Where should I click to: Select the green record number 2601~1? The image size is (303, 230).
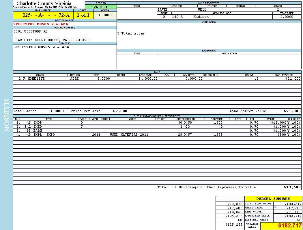(x=101, y=7)
